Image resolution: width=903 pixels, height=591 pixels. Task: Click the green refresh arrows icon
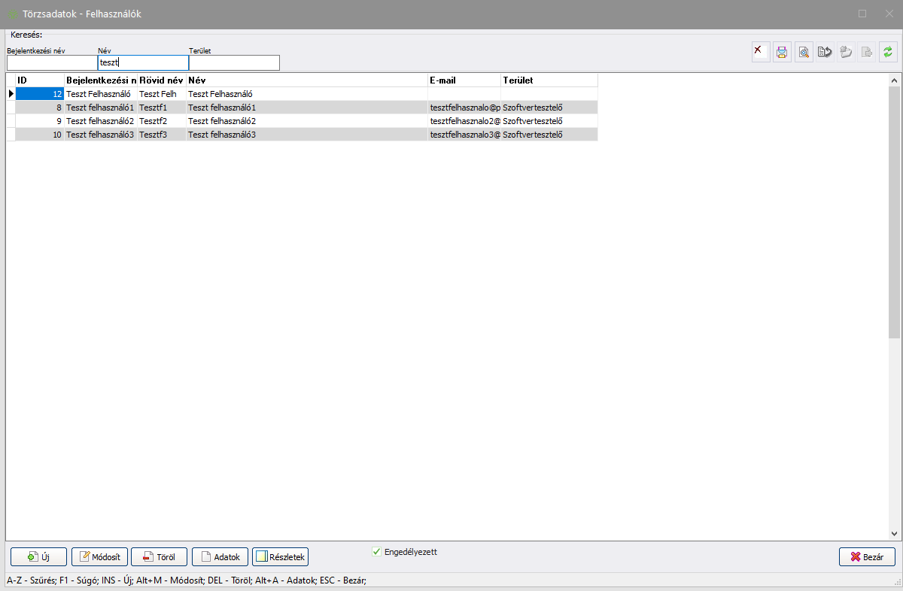888,52
